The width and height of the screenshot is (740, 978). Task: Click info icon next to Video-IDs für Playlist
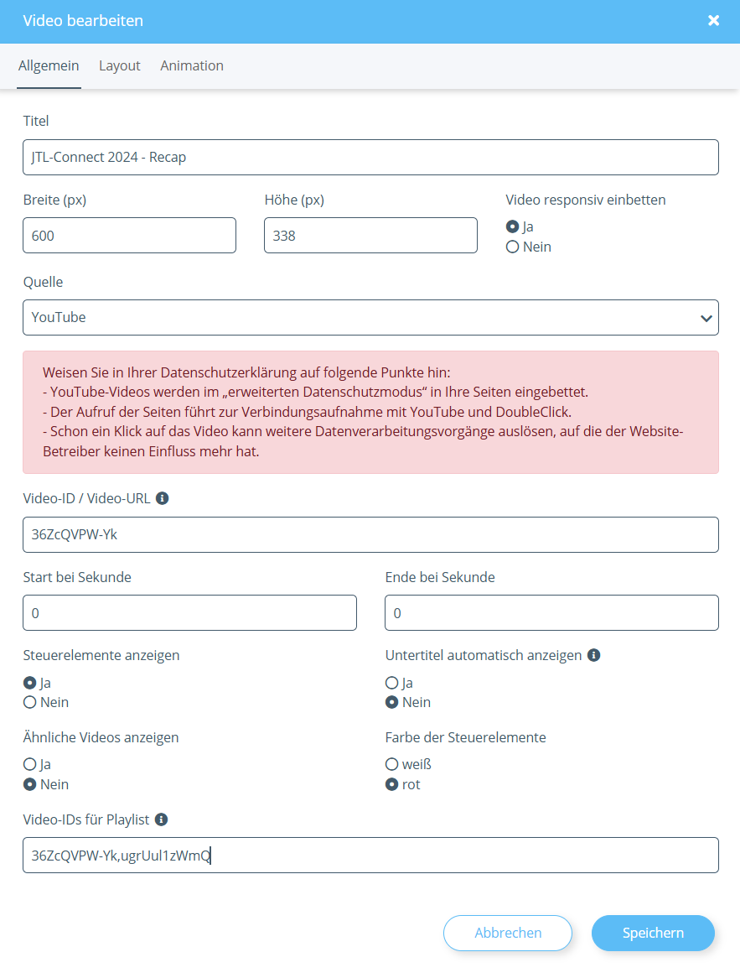[x=162, y=819]
